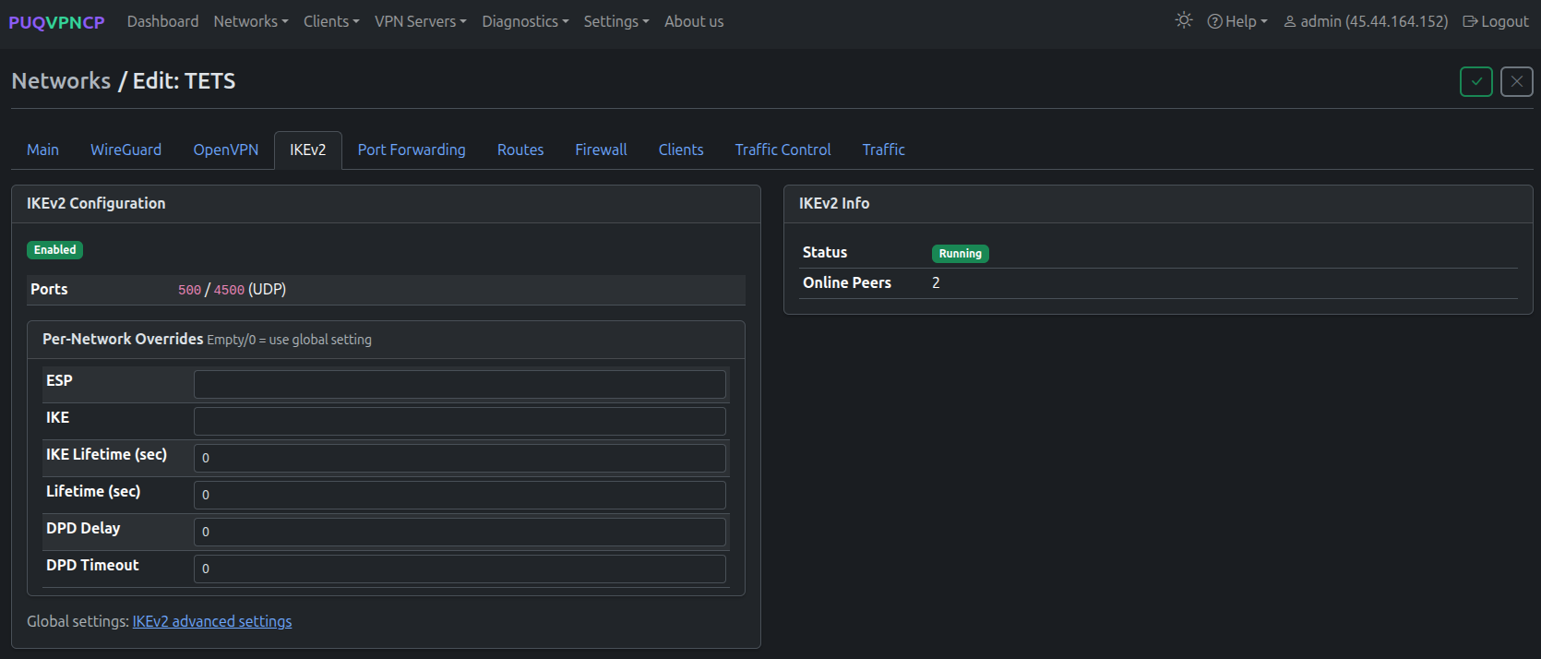This screenshot has width=1541, height=659.
Task: Click the IKEv2 Info panel header
Action: click(x=1158, y=204)
